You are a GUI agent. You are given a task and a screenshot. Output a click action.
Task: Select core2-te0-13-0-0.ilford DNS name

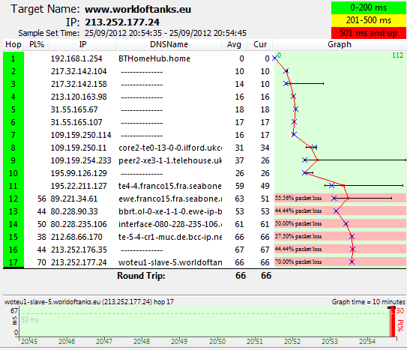pos(170,148)
